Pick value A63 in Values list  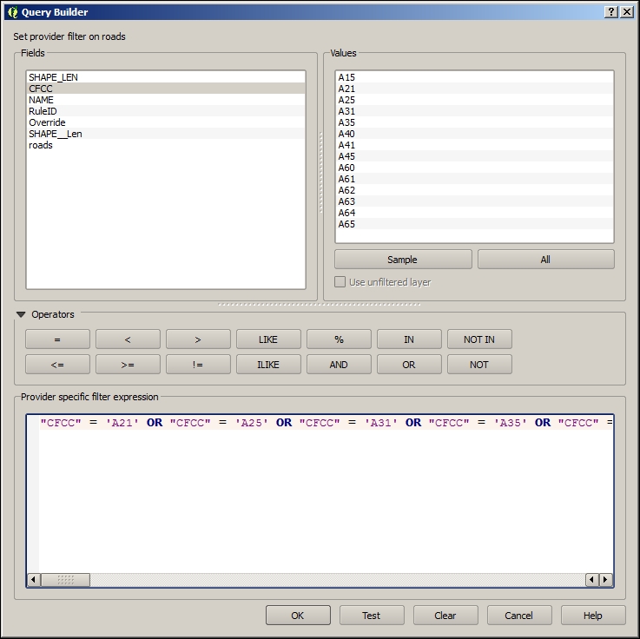pos(475,201)
